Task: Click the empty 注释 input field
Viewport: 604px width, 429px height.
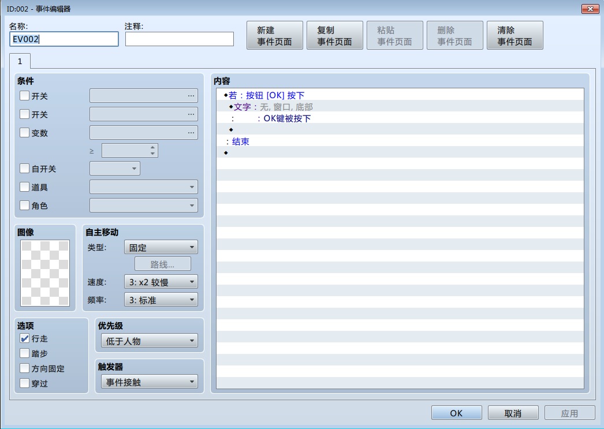Action: pyautogui.click(x=180, y=39)
